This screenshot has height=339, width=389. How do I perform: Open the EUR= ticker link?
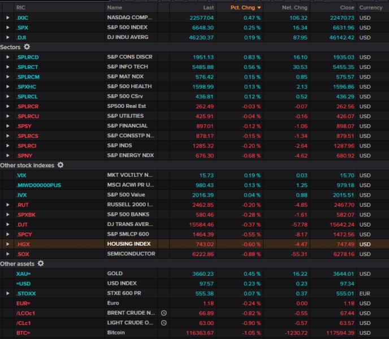[23, 303]
